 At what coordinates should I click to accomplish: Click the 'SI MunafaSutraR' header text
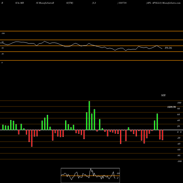click(x=45, y=3)
